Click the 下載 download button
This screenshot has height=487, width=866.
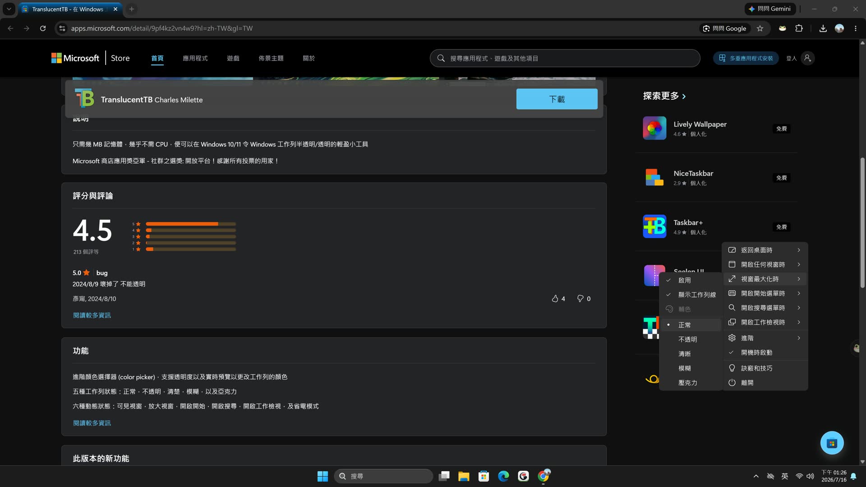coord(557,99)
